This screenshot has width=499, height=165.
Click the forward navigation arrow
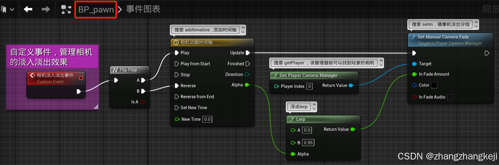pyautogui.click(x=46, y=9)
